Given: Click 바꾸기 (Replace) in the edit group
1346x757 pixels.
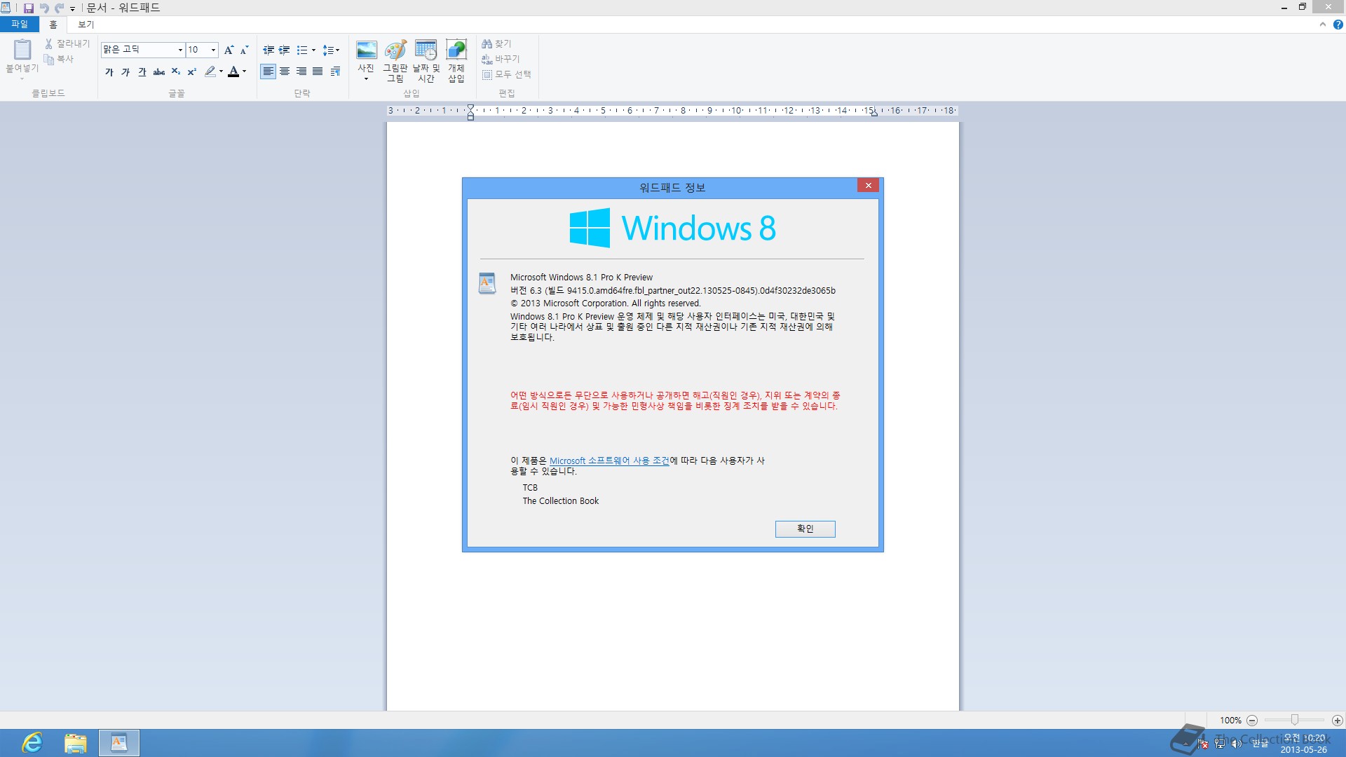Looking at the screenshot, I should (x=501, y=59).
